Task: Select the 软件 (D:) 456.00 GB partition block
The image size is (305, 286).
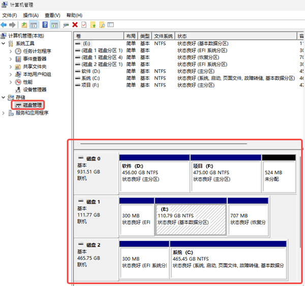Action: click(155, 173)
